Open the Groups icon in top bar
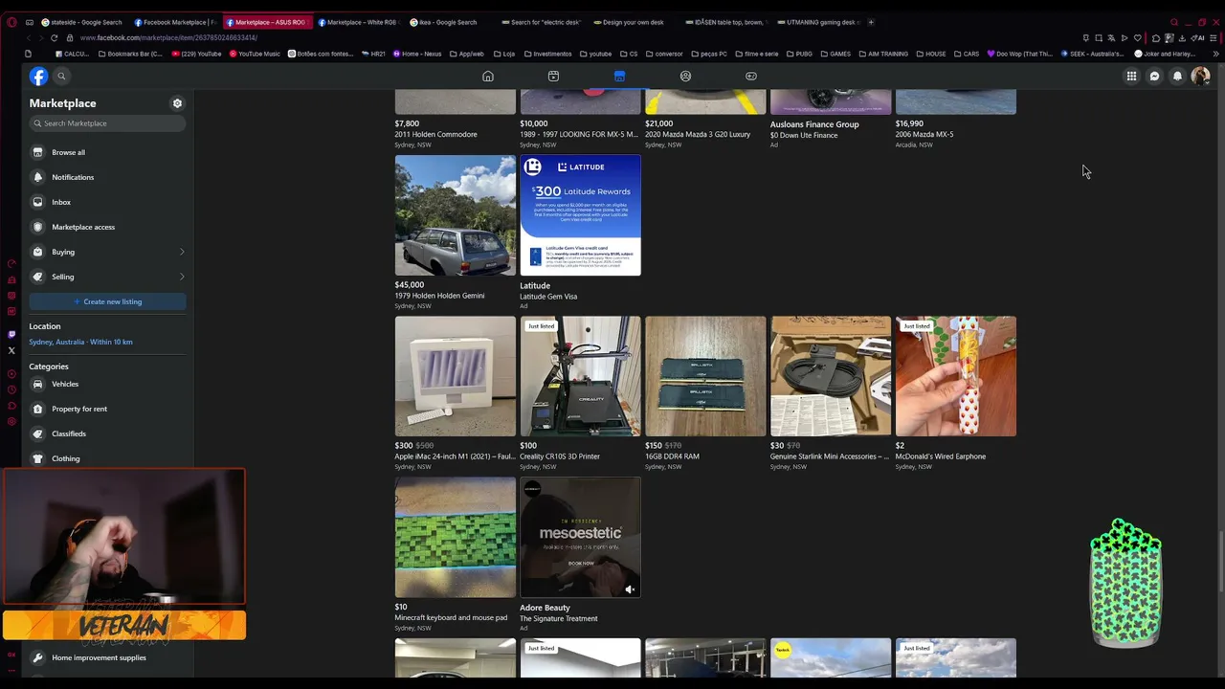1225x689 pixels. [x=685, y=77]
